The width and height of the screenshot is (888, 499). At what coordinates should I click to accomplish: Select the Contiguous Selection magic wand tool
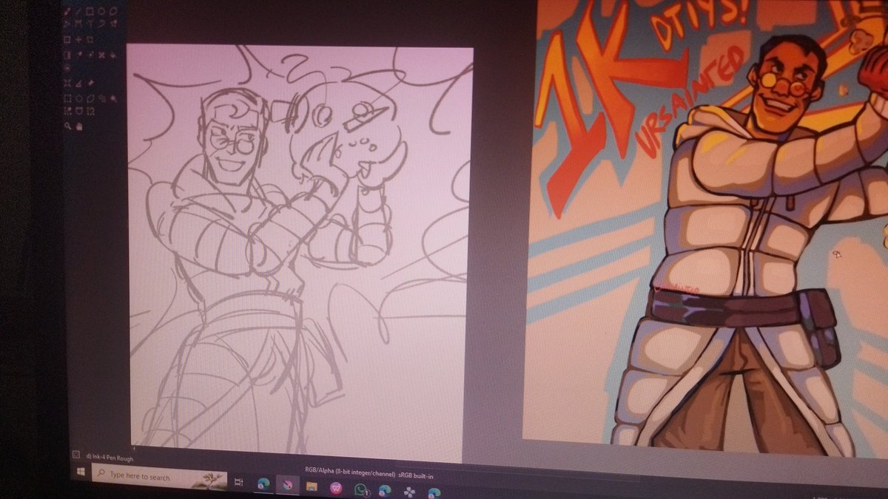tap(113, 99)
